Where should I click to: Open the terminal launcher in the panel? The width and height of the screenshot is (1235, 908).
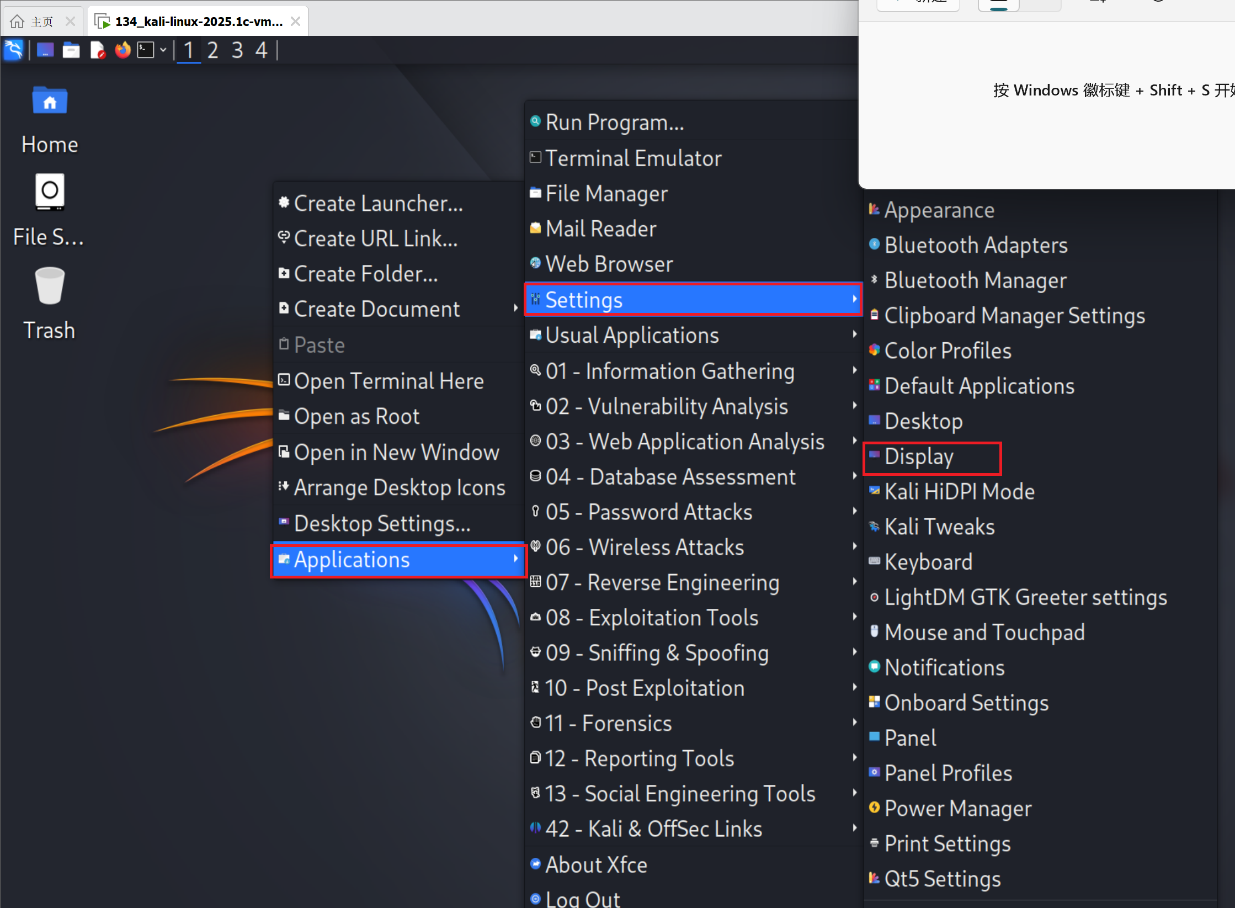146,50
